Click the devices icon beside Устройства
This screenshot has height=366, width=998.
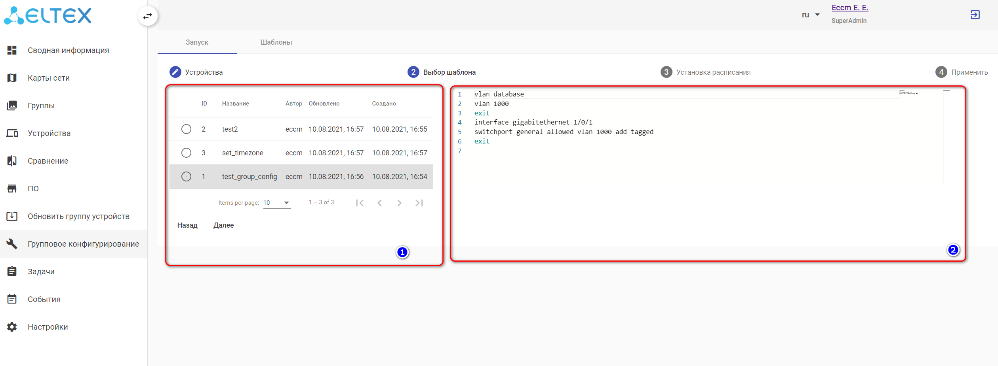pos(12,133)
